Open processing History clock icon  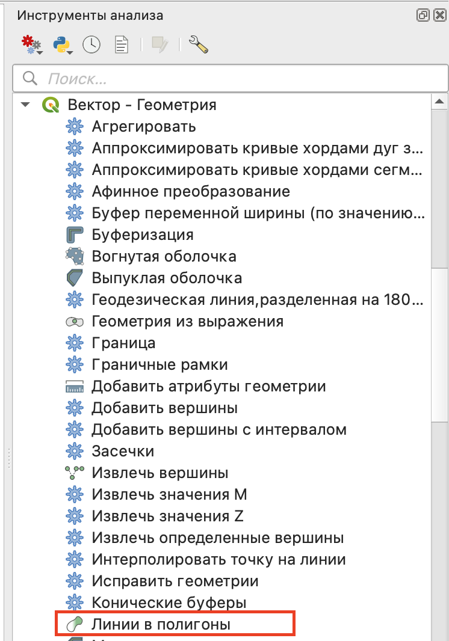pyautogui.click(x=91, y=44)
